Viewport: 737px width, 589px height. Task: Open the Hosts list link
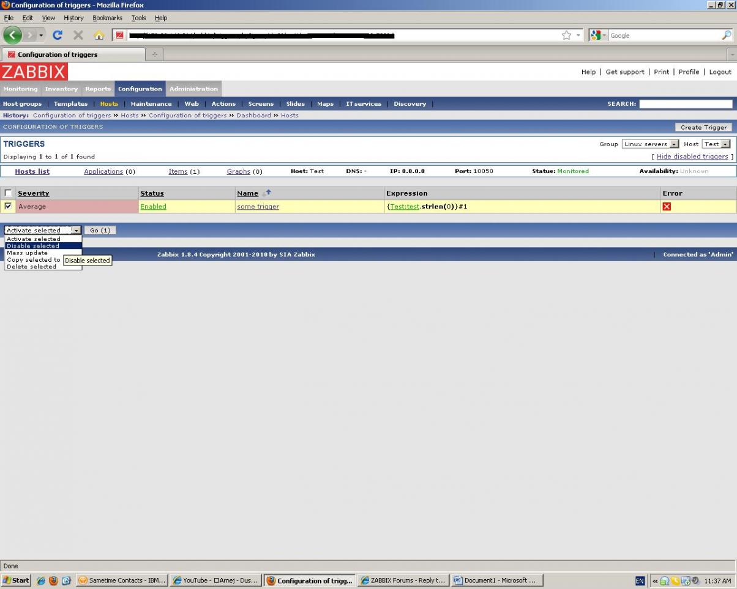(x=32, y=171)
